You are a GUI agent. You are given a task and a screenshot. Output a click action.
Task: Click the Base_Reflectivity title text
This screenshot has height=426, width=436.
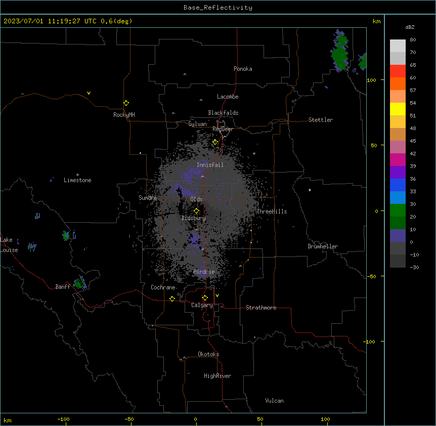[218, 8]
